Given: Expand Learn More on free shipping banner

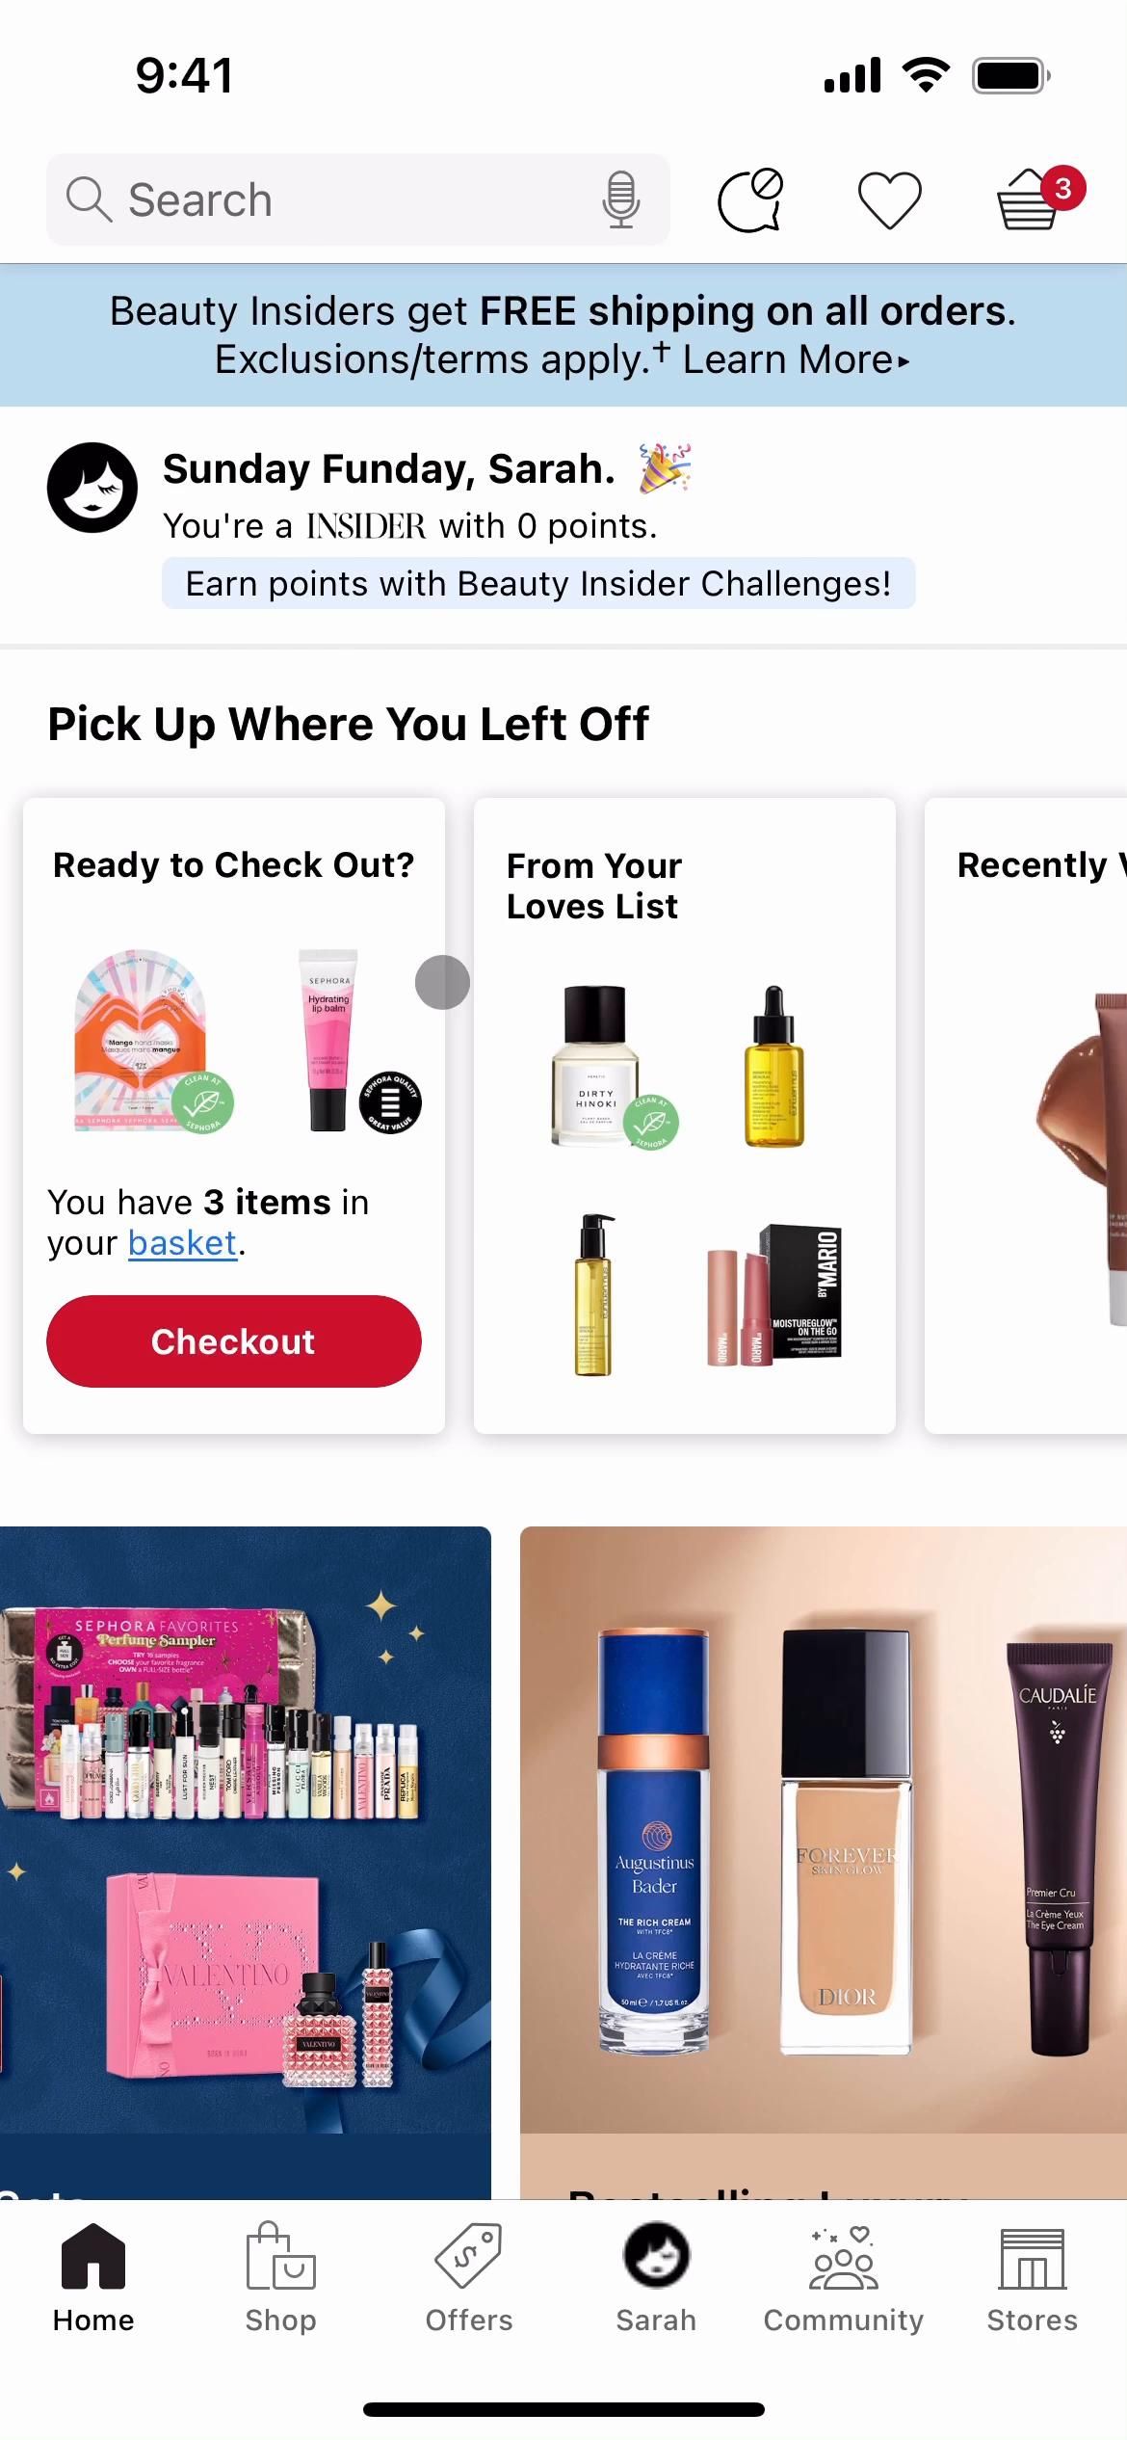Looking at the screenshot, I should [797, 359].
